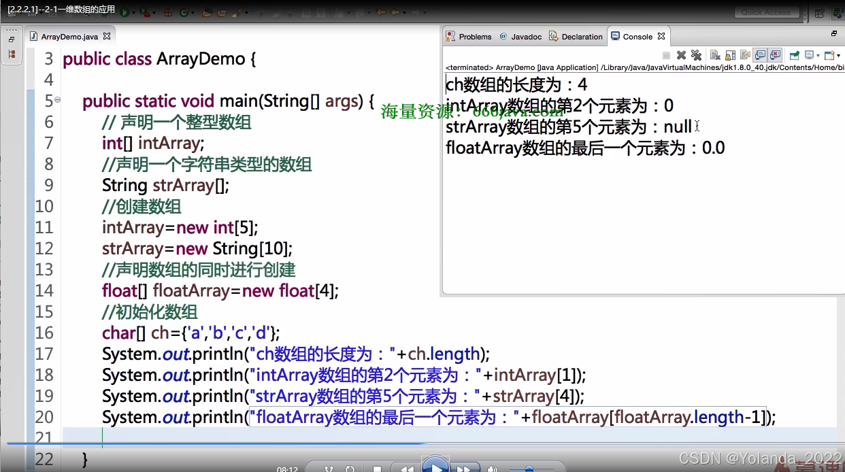This screenshot has width=845, height=472.
Task: Click the Open Console icon
Action: [x=829, y=56]
